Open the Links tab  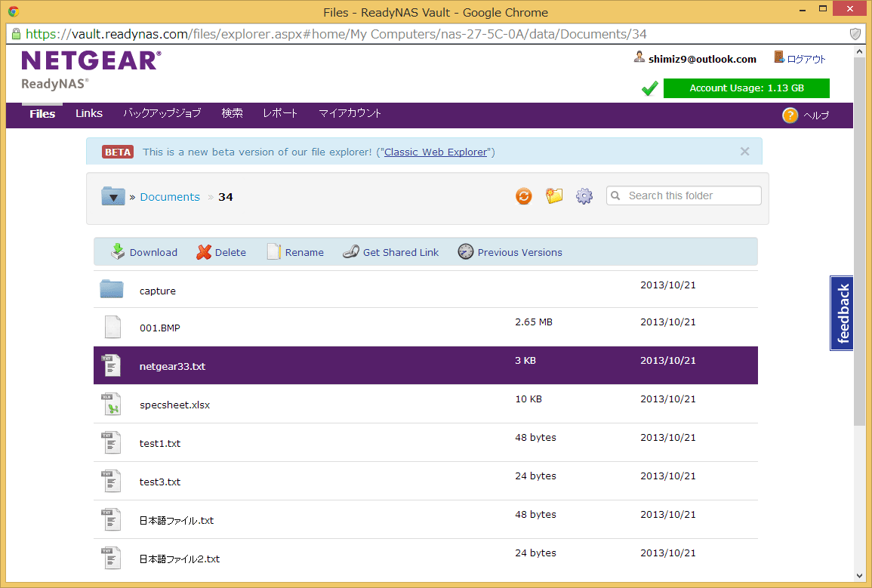click(x=89, y=113)
